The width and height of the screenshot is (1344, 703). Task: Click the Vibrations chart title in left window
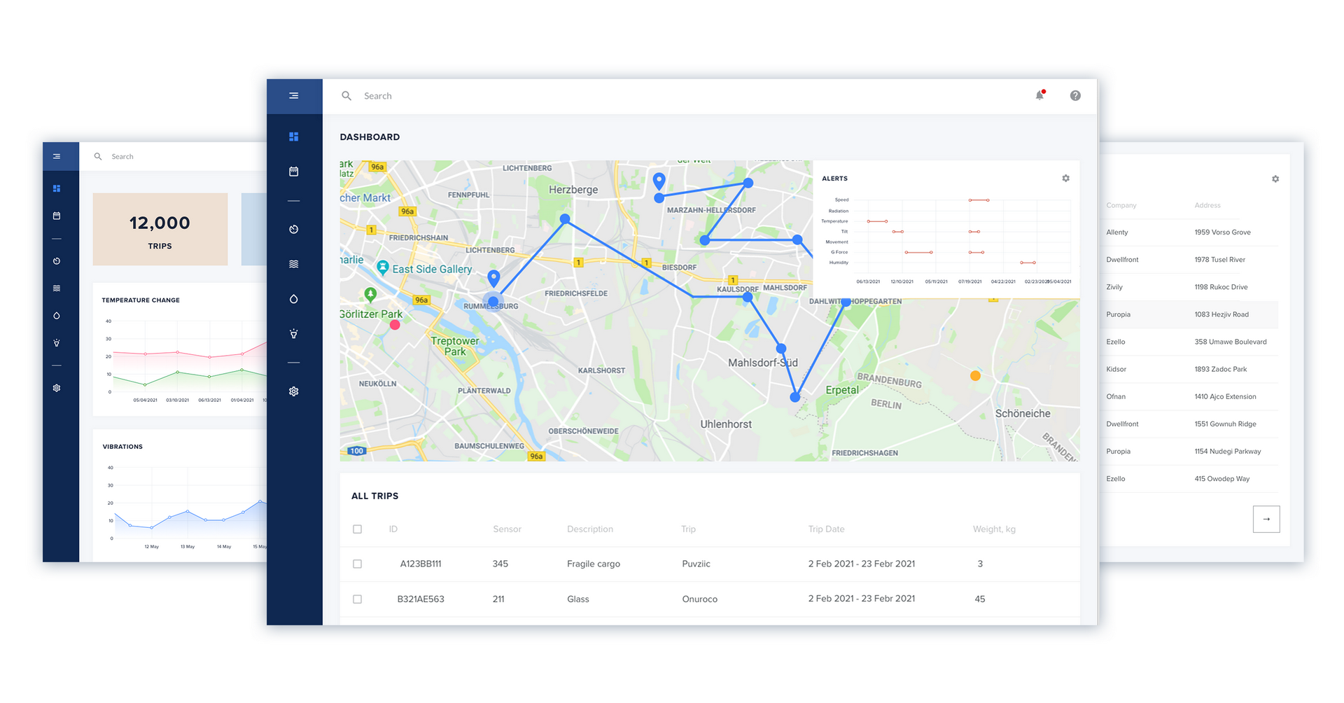pyautogui.click(x=122, y=447)
